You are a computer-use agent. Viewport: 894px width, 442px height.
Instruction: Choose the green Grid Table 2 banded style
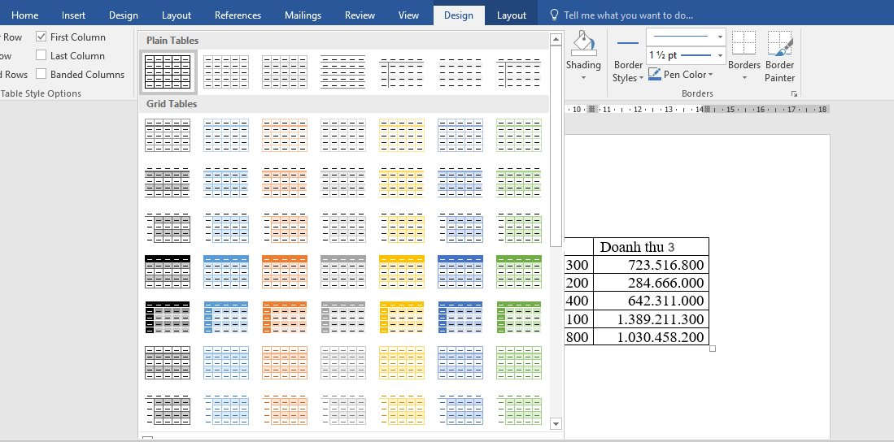[518, 182]
